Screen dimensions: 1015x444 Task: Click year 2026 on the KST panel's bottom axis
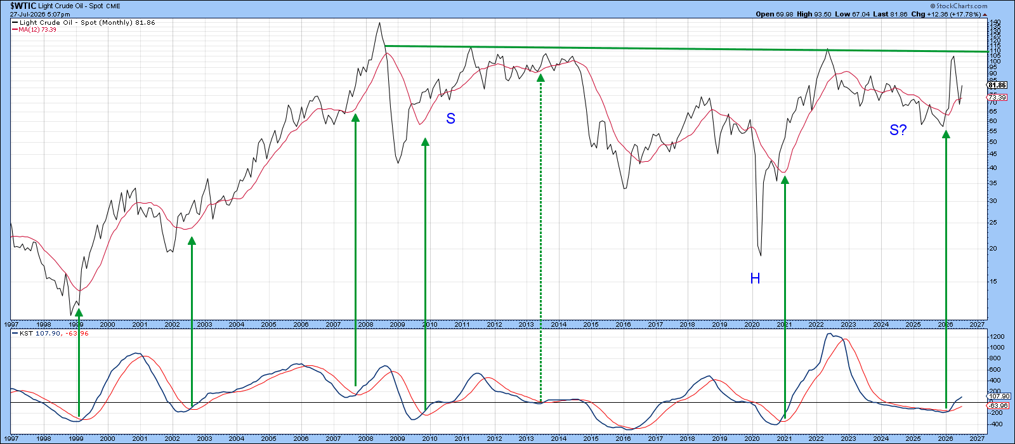tap(946, 439)
